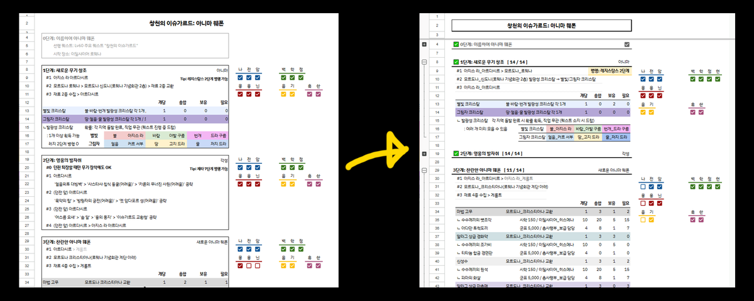The image size is (754, 301).
Task: Expand the row 19 group in right sheet
Action: (424, 153)
